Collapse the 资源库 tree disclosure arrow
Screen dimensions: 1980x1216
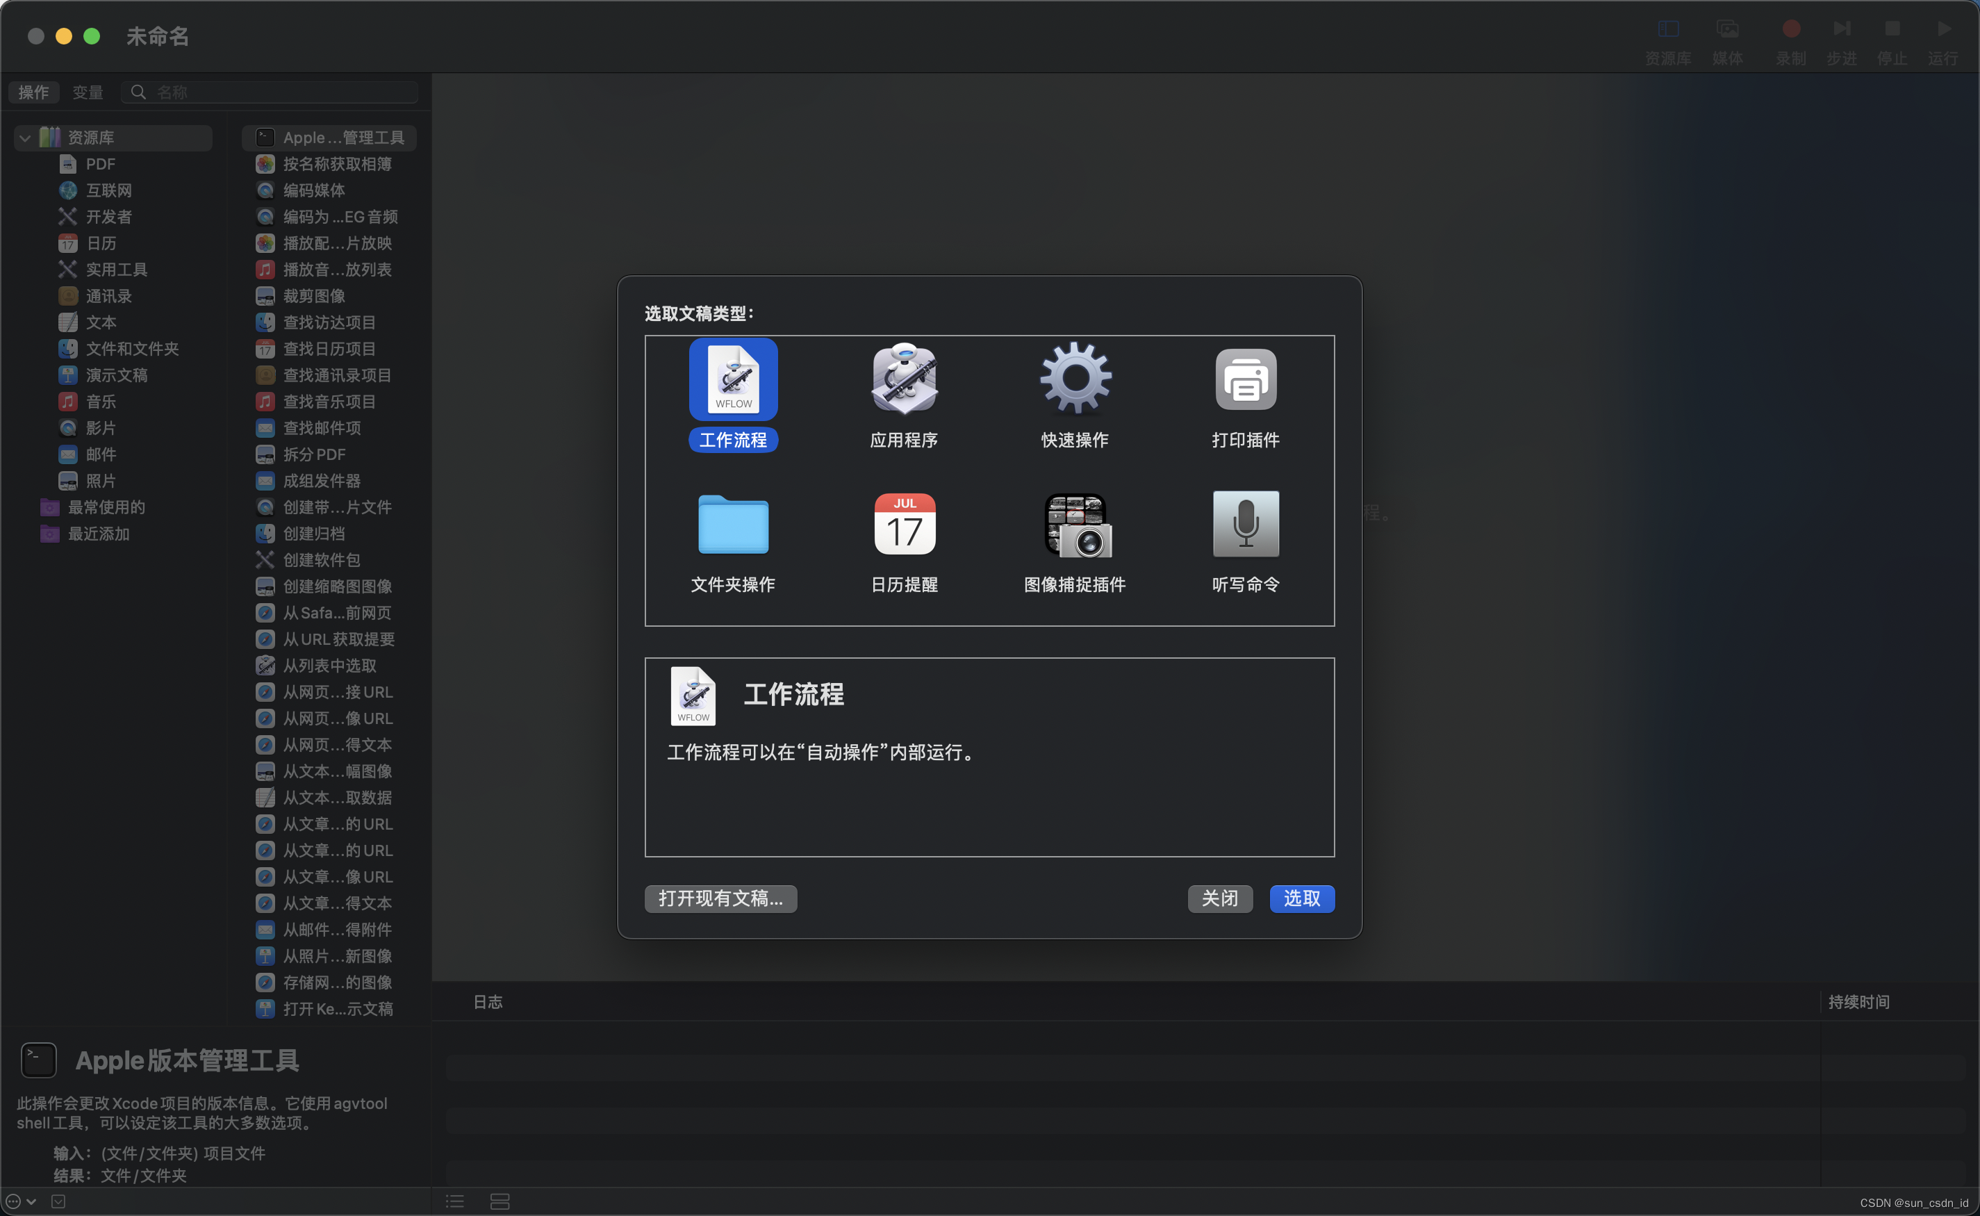[25, 138]
